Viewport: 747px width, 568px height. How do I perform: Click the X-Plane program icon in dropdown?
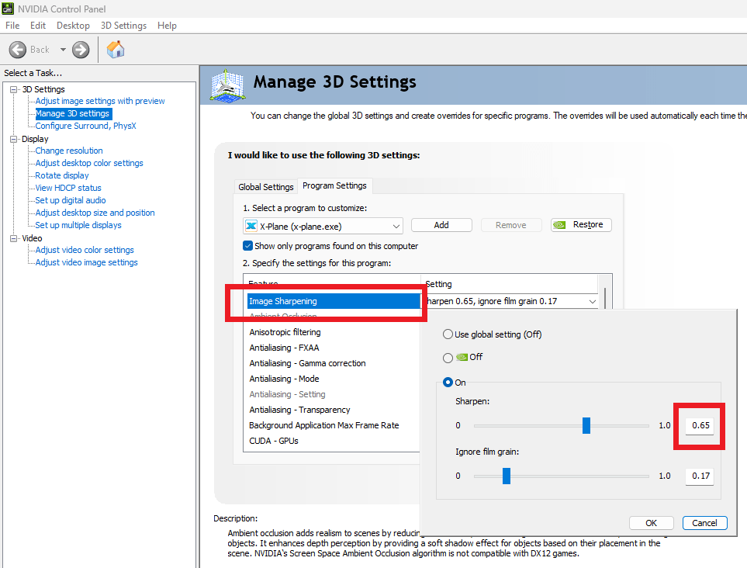pyautogui.click(x=251, y=226)
